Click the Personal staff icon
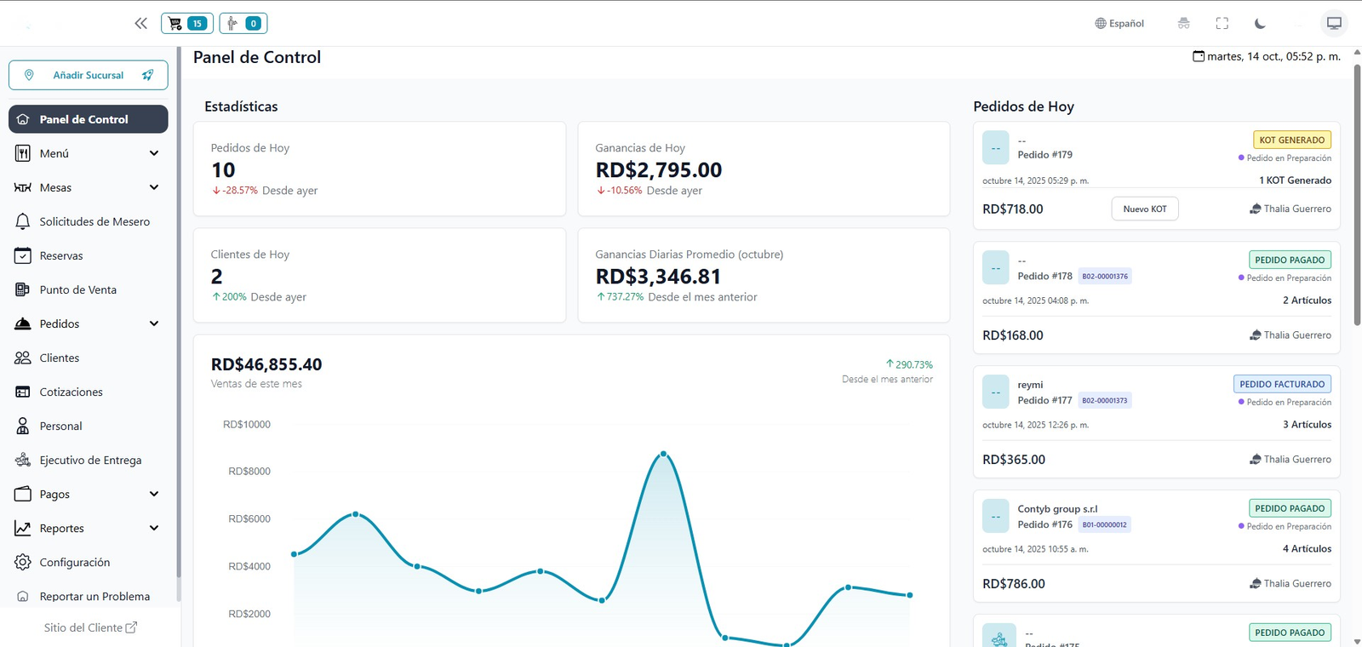Image resolution: width=1362 pixels, height=647 pixels. (x=23, y=426)
